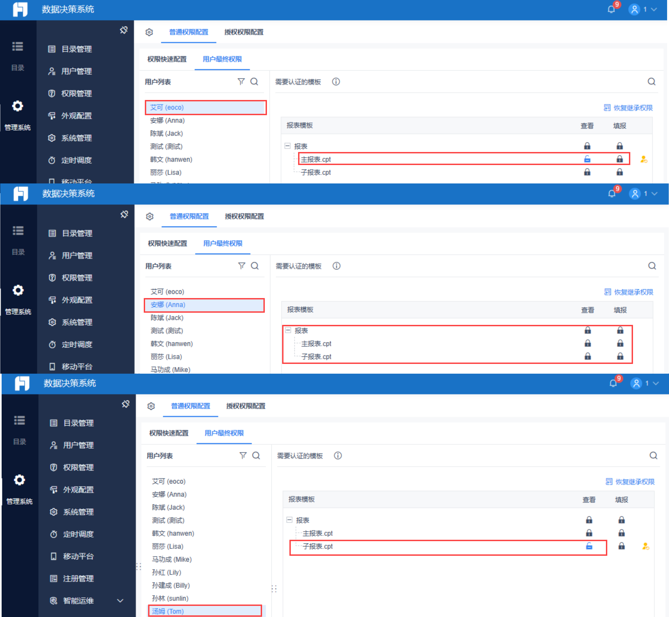
Task: Select highlighted user 安娜 (Anna) in middle screenshot
Action: click(x=204, y=305)
